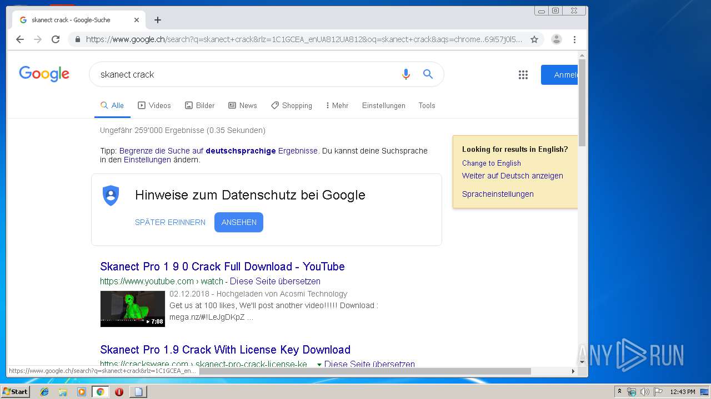Open the Opera taskbar icon
This screenshot has height=399, width=711.
tap(119, 392)
